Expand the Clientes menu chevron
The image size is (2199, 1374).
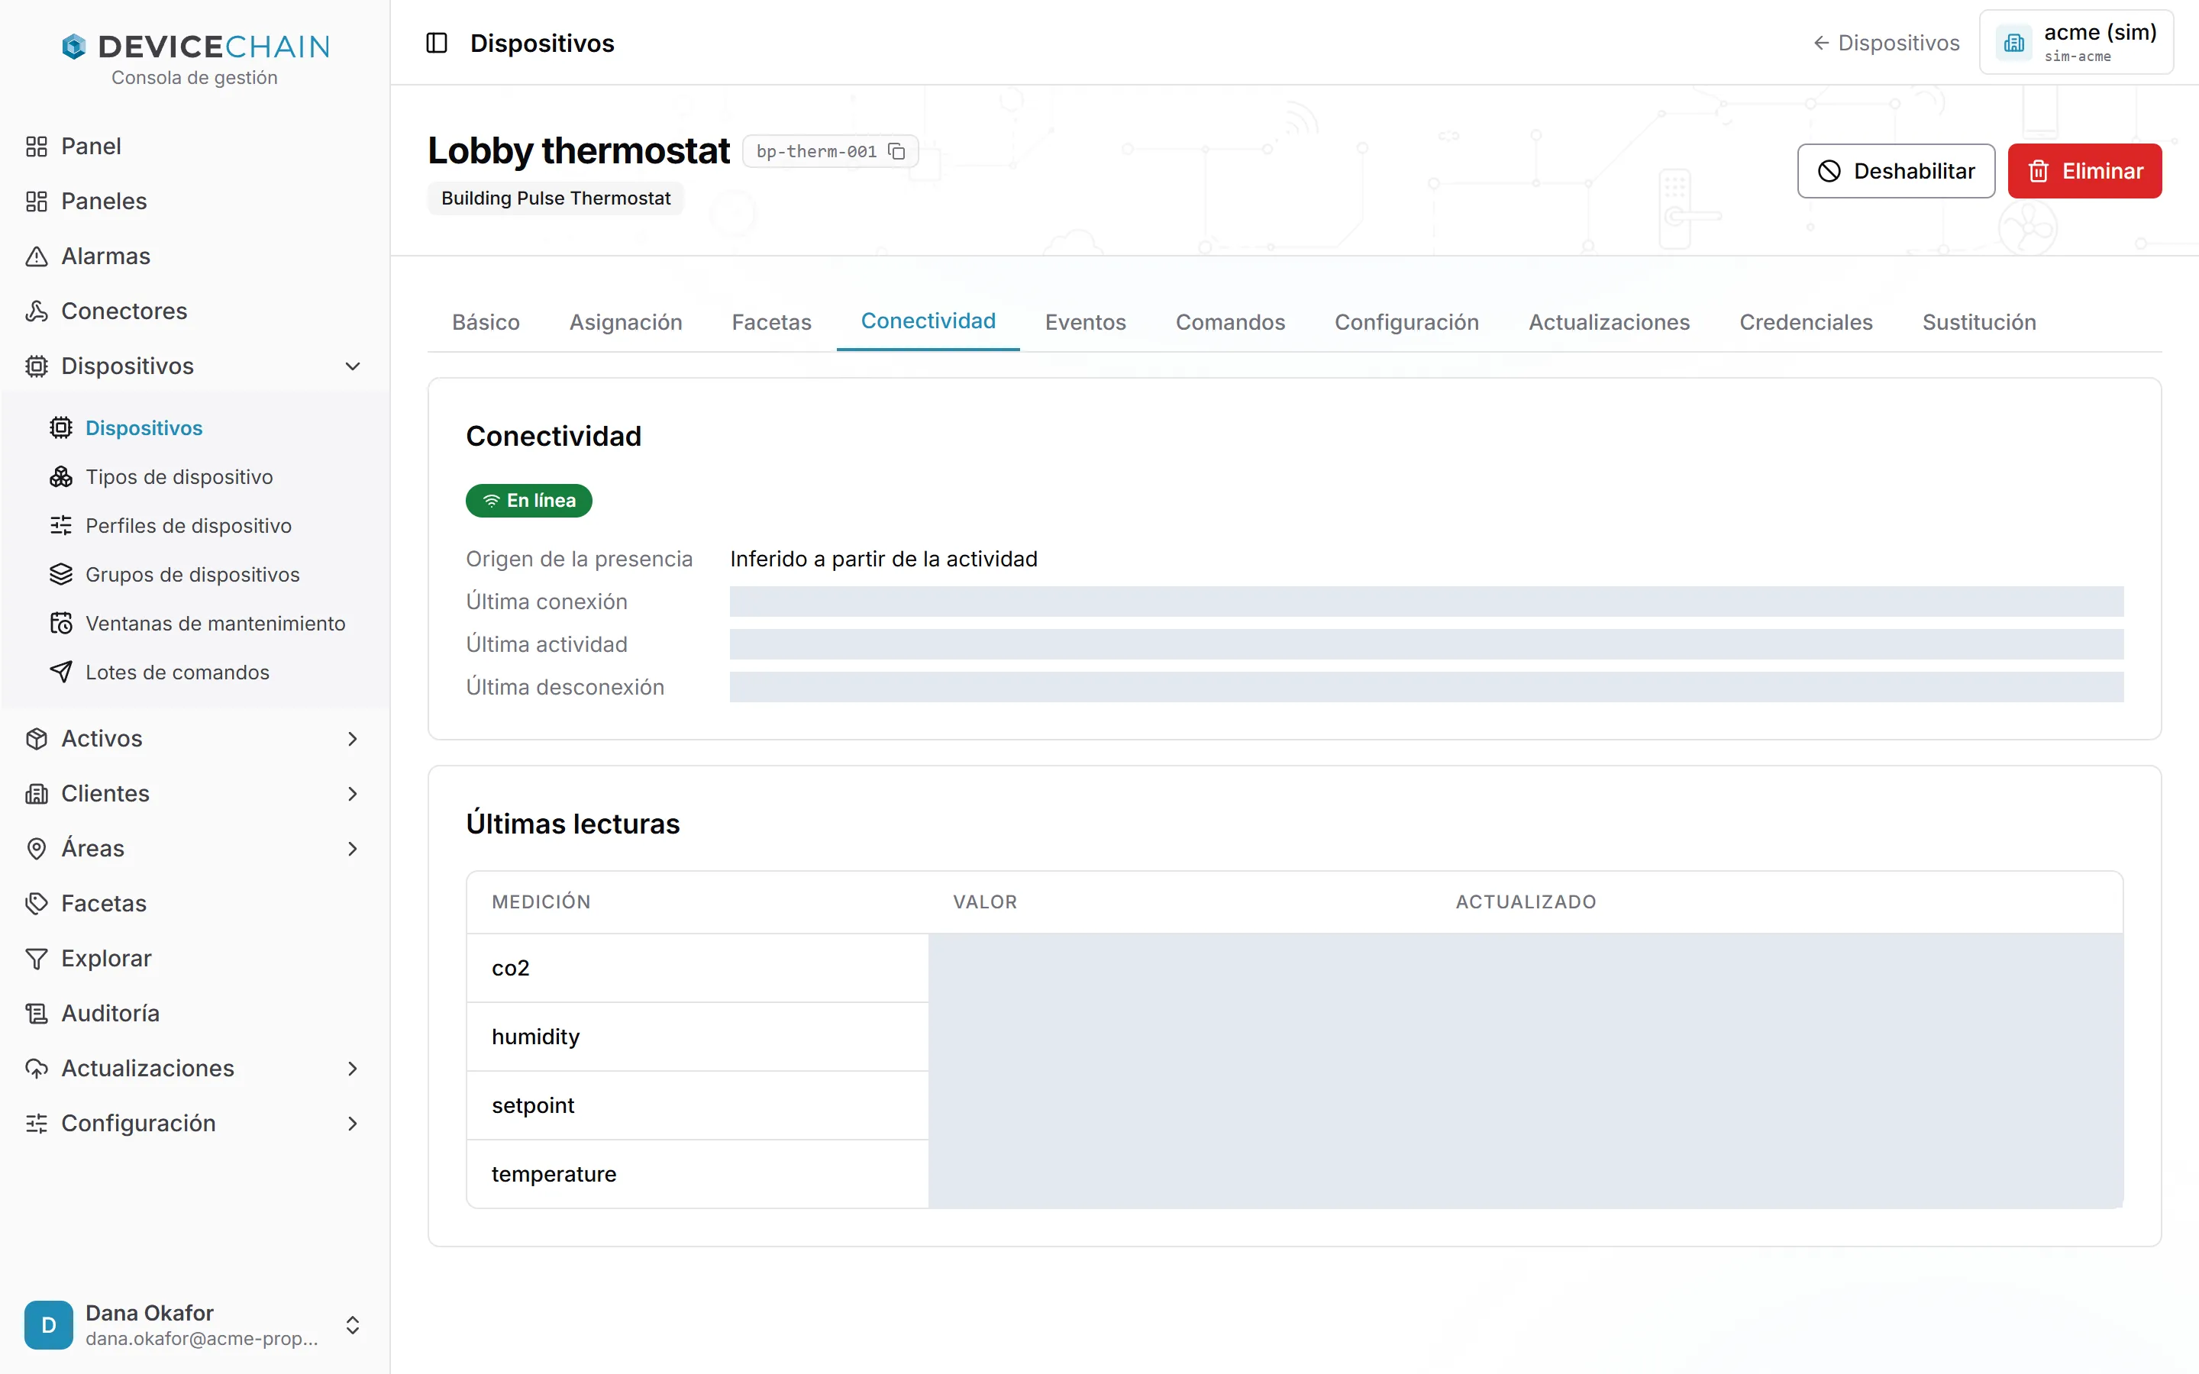pyautogui.click(x=353, y=793)
